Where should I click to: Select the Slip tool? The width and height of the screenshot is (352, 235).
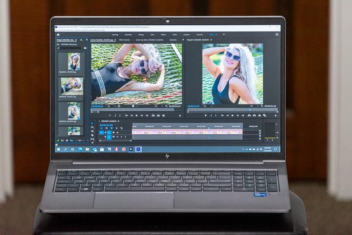[92, 139]
